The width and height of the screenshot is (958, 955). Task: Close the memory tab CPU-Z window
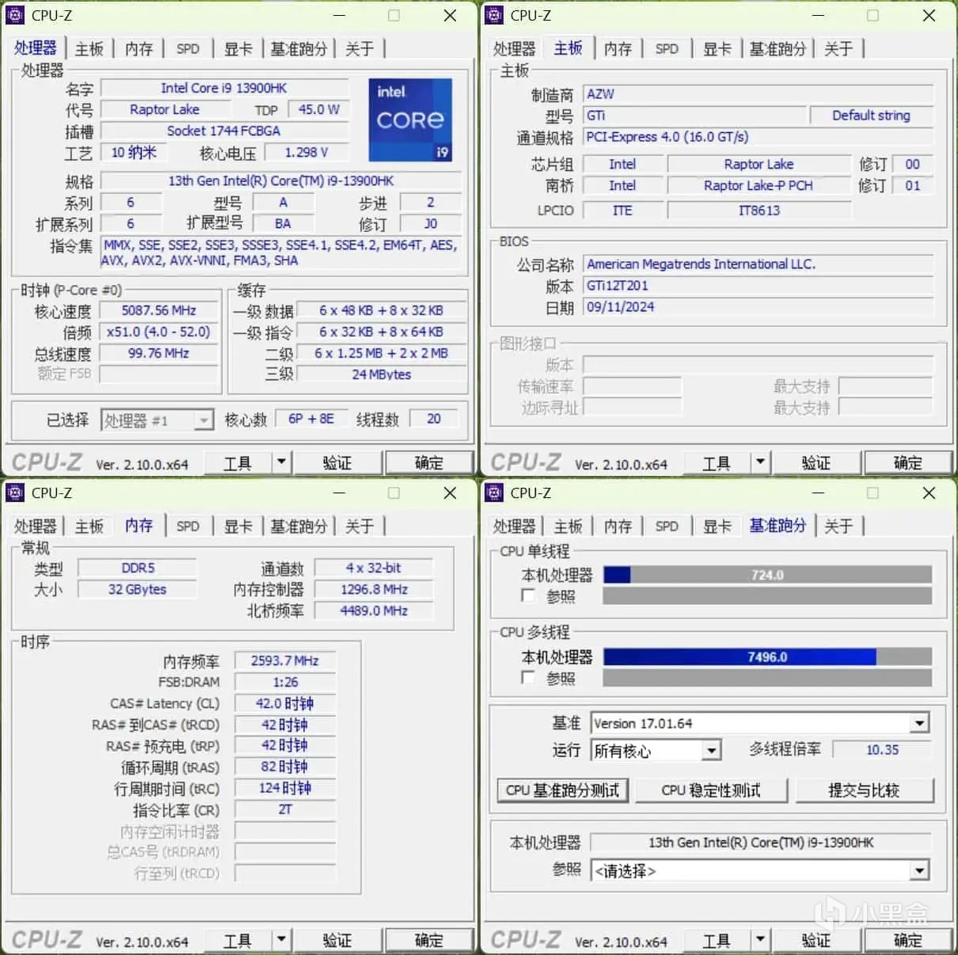[x=450, y=493]
